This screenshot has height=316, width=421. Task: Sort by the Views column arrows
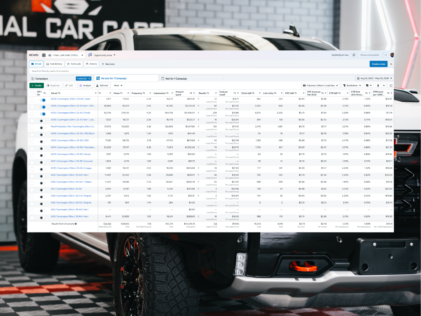pyautogui.click(x=121, y=93)
